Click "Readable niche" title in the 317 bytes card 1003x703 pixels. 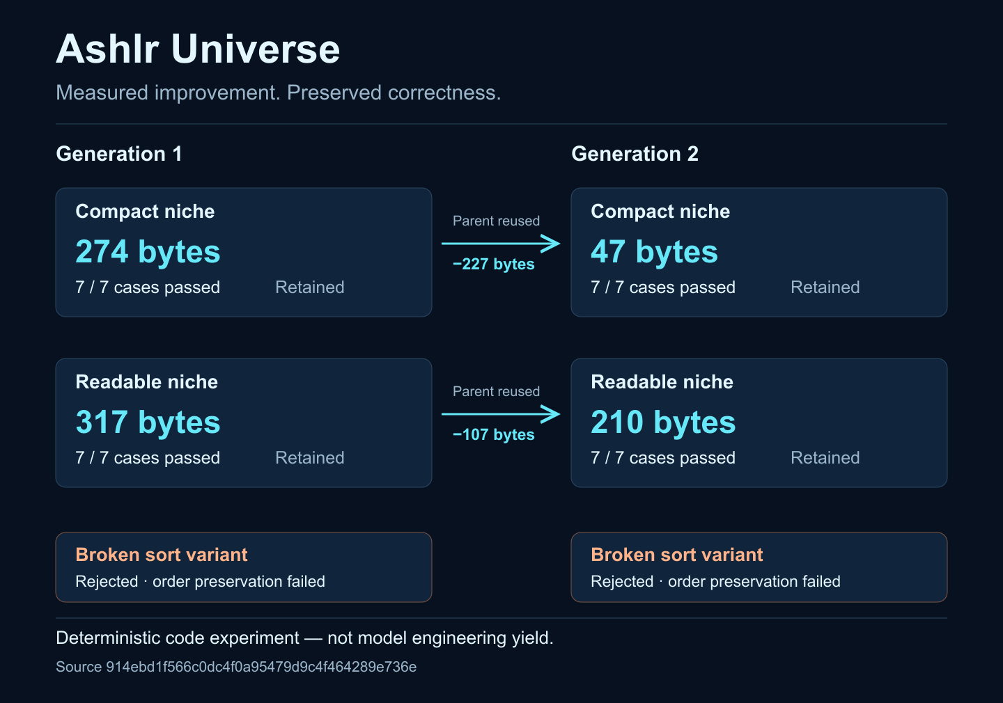[147, 382]
